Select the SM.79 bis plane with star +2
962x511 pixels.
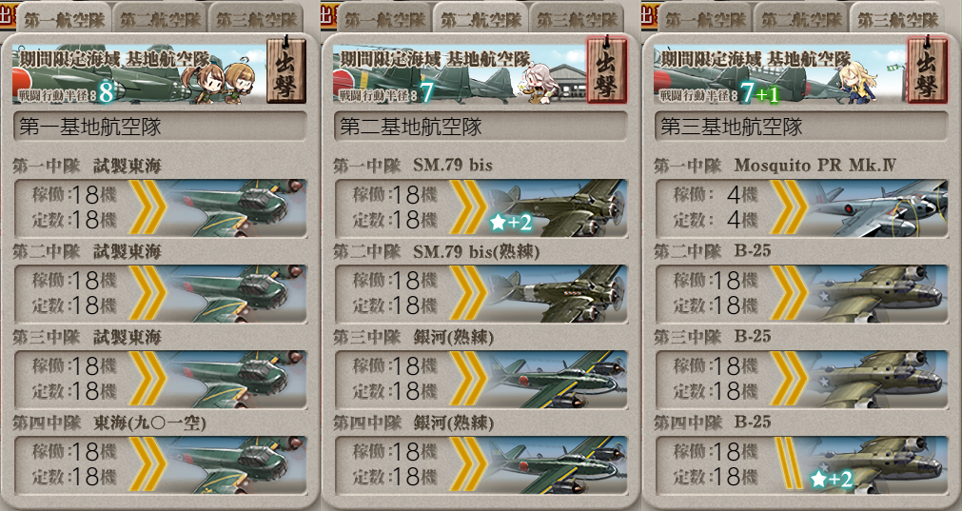click(x=558, y=208)
